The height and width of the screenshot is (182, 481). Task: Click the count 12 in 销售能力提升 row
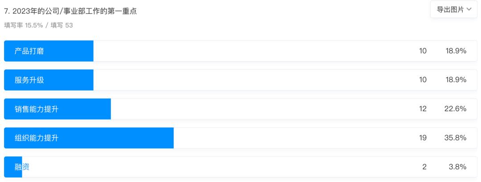point(423,109)
